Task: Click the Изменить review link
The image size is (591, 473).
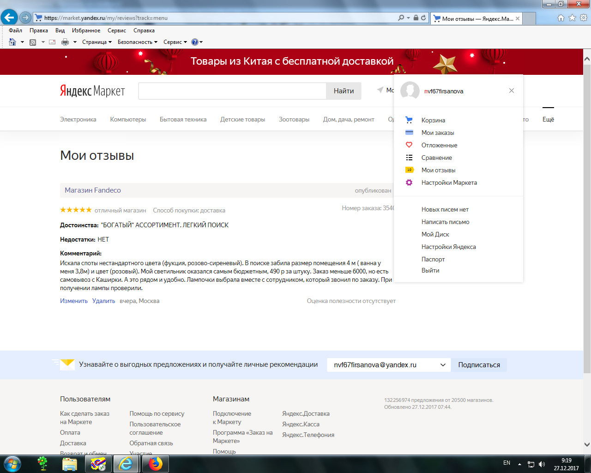Action: click(74, 301)
